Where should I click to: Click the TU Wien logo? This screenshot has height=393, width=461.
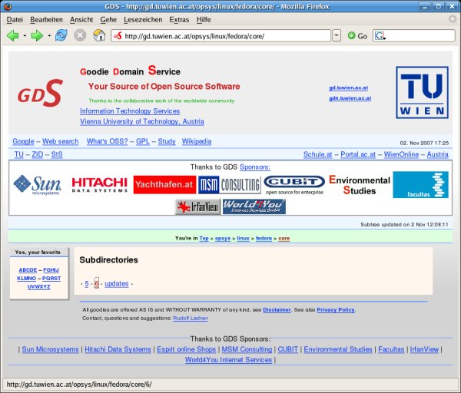[x=421, y=92]
